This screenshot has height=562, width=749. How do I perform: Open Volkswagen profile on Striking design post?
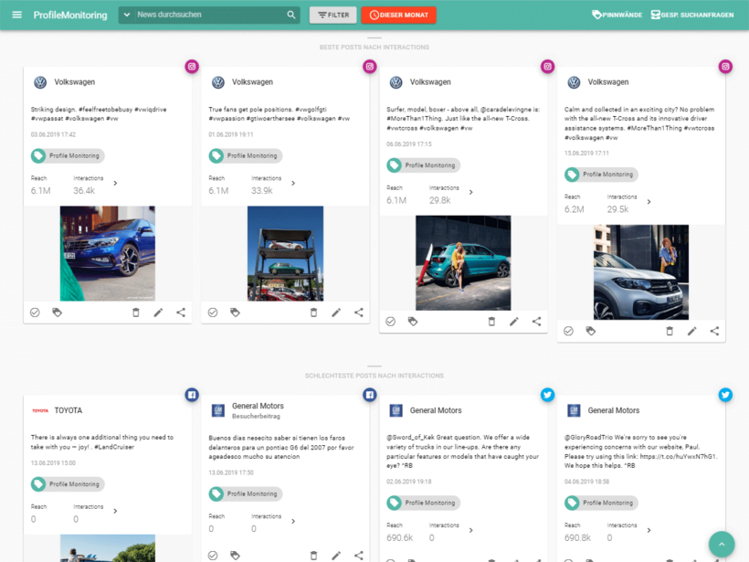[75, 82]
